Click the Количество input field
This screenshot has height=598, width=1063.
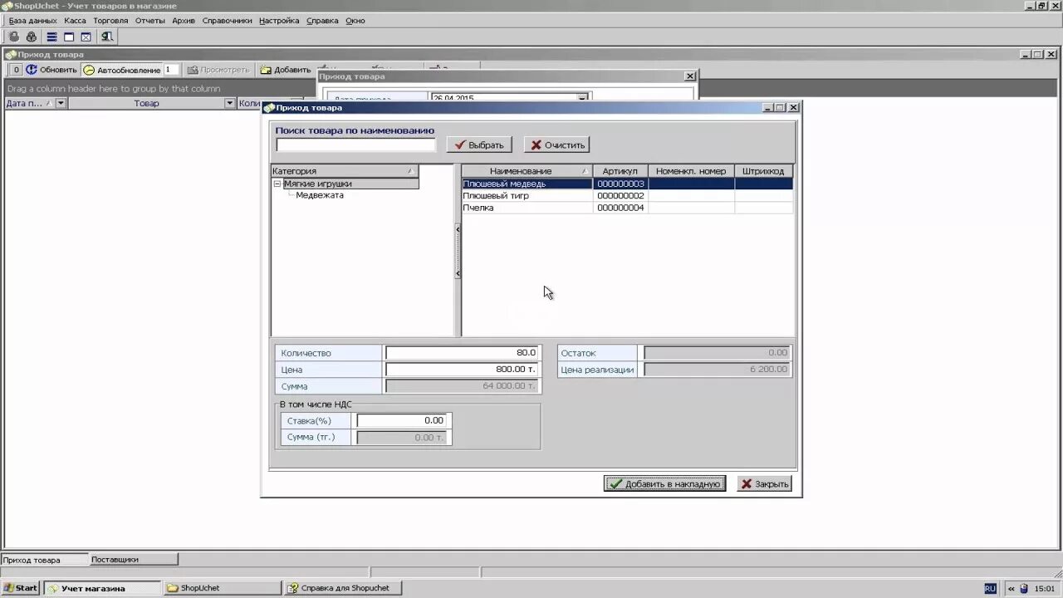(x=463, y=353)
